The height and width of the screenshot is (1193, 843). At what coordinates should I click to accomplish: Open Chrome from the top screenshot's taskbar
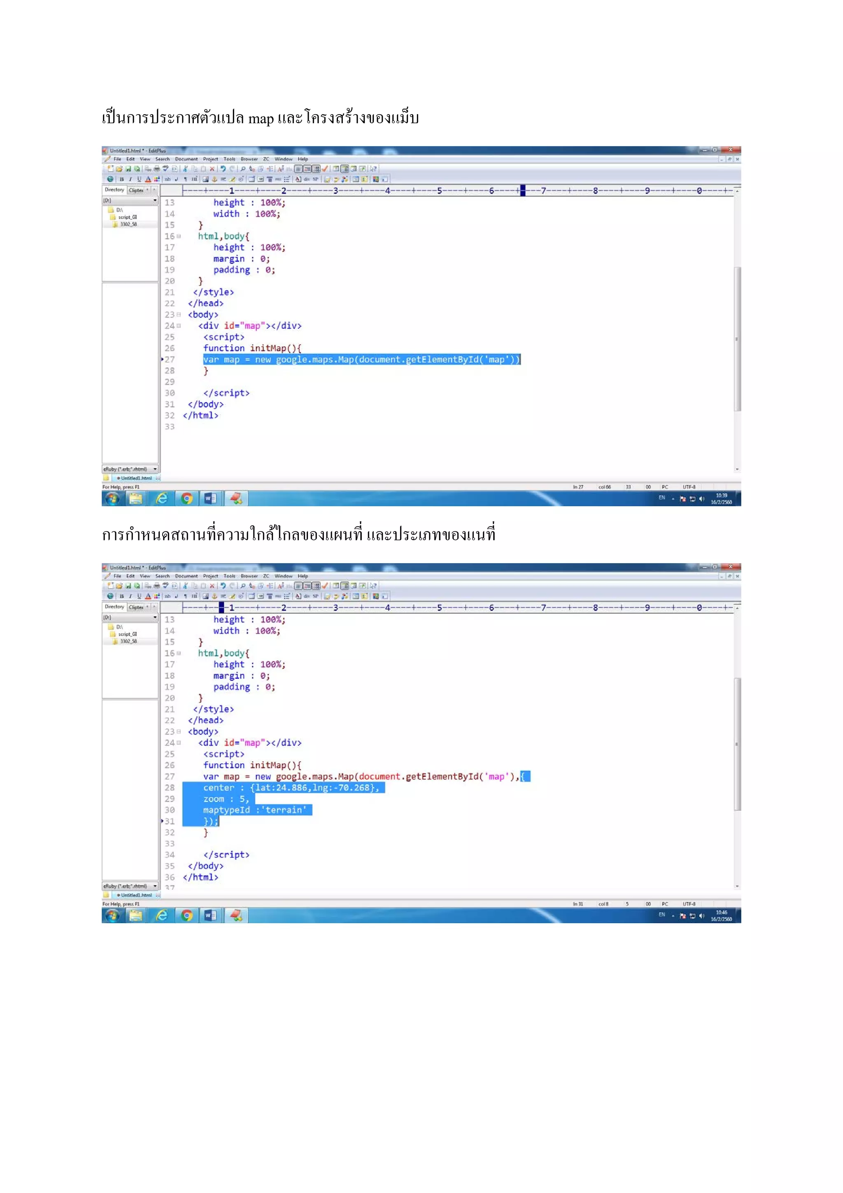click(187, 499)
